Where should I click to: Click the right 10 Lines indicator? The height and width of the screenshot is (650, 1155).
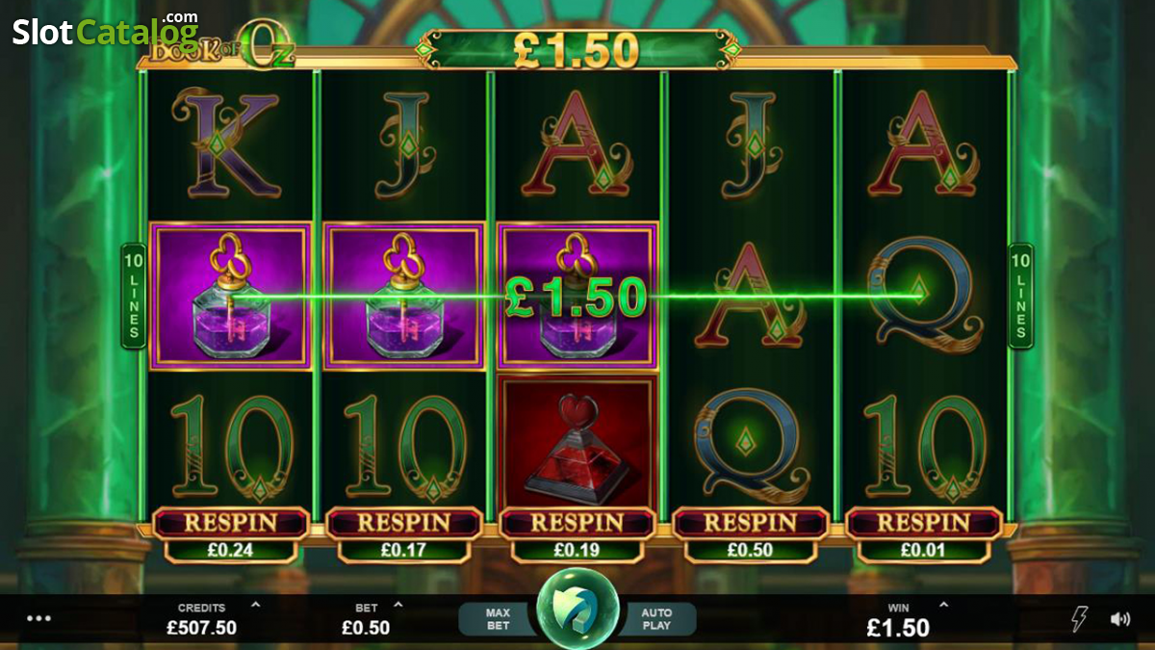[1020, 296]
